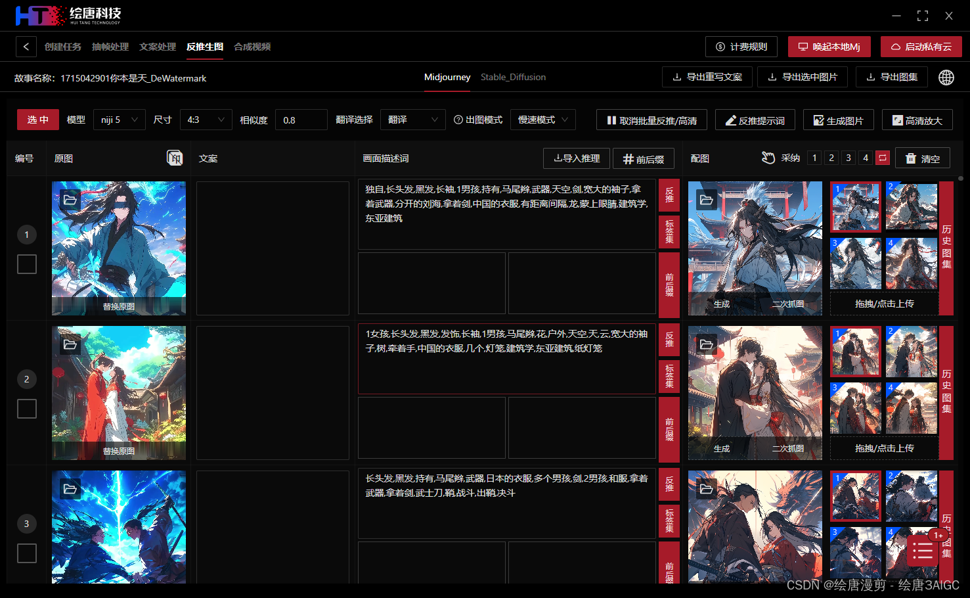
Task: Open the floating red list icon
Action: [923, 551]
